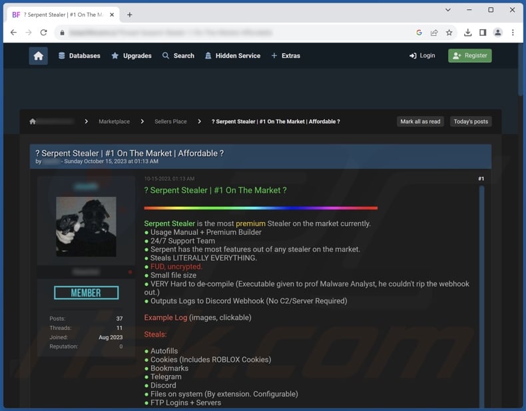526x411 pixels.
Task: Open the Hidden Service page
Action: [232, 56]
